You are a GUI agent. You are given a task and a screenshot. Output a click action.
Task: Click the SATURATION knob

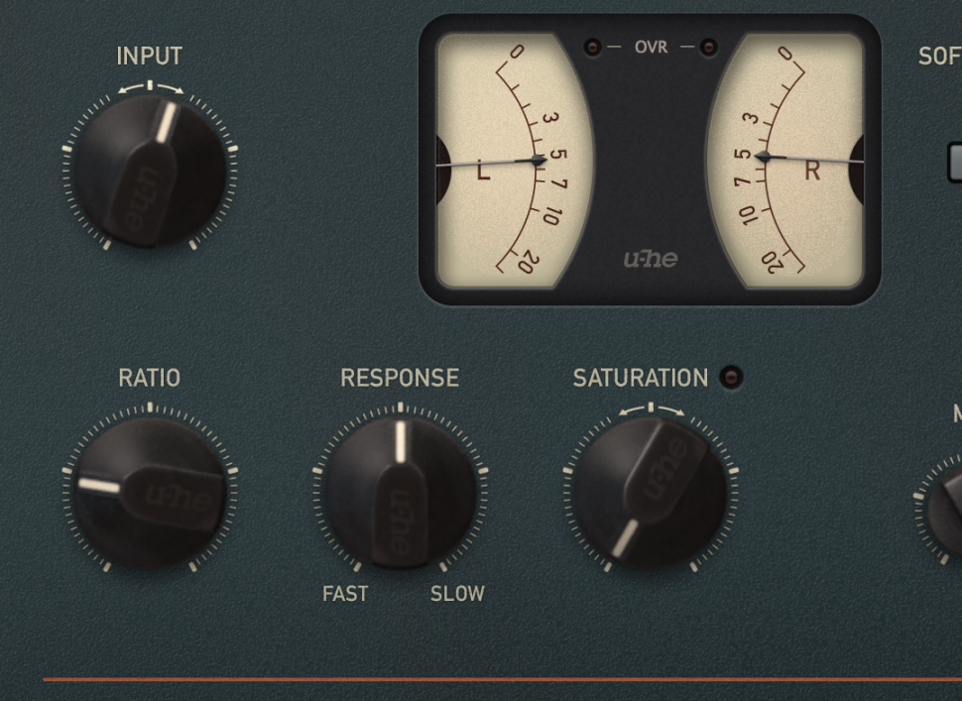pos(651,493)
